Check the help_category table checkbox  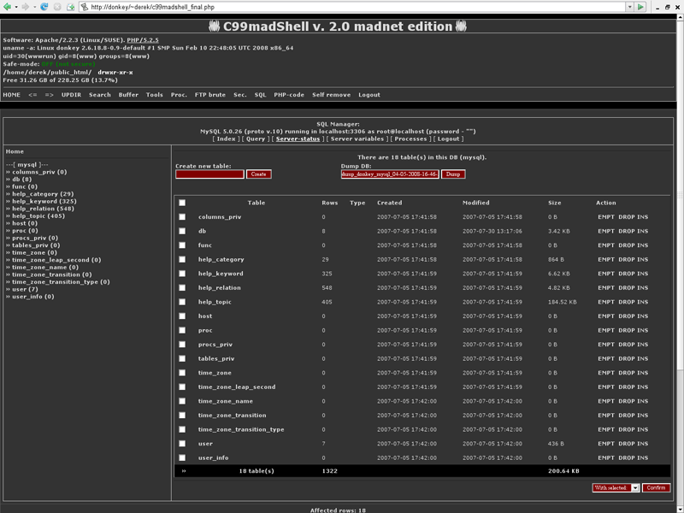[x=182, y=260]
